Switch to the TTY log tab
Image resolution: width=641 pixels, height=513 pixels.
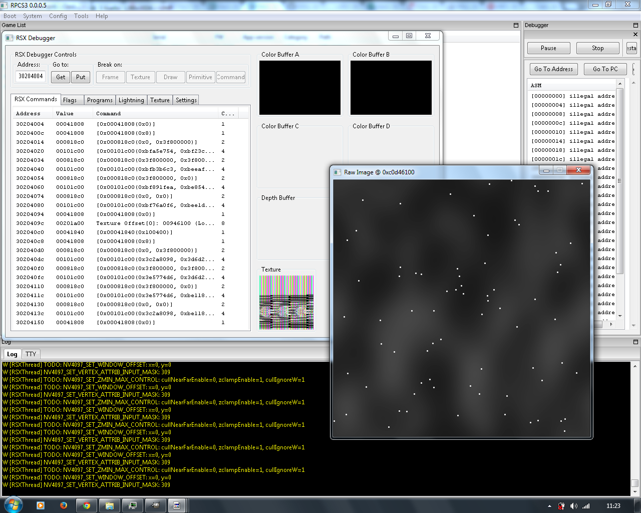click(31, 354)
